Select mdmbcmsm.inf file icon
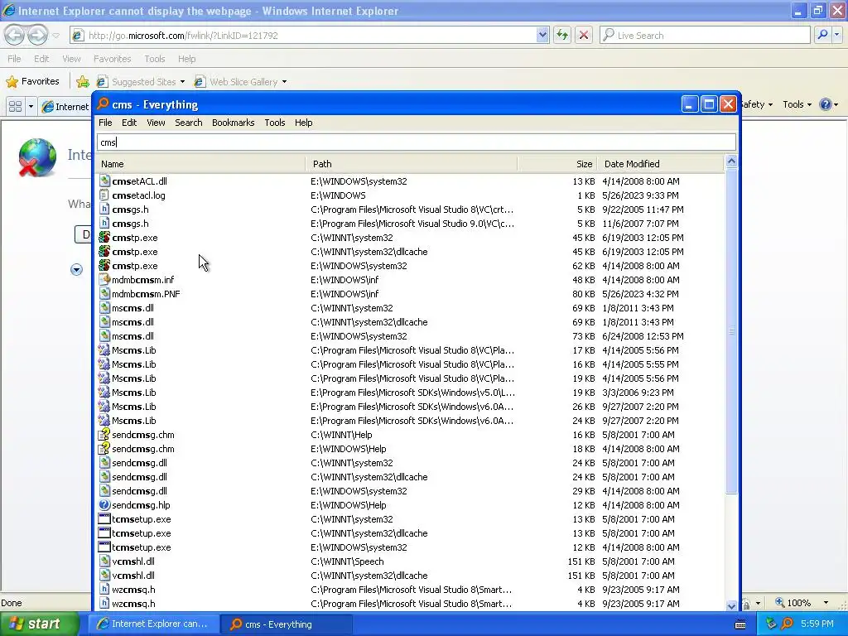Image resolution: width=848 pixels, height=636 pixels. (x=104, y=280)
